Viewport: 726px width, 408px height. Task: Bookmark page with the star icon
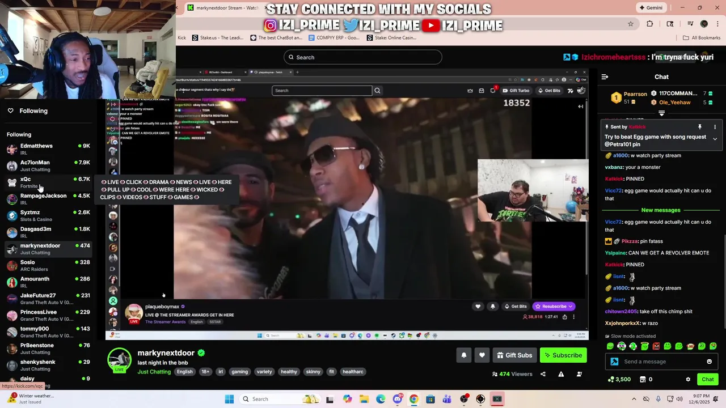pos(630,24)
